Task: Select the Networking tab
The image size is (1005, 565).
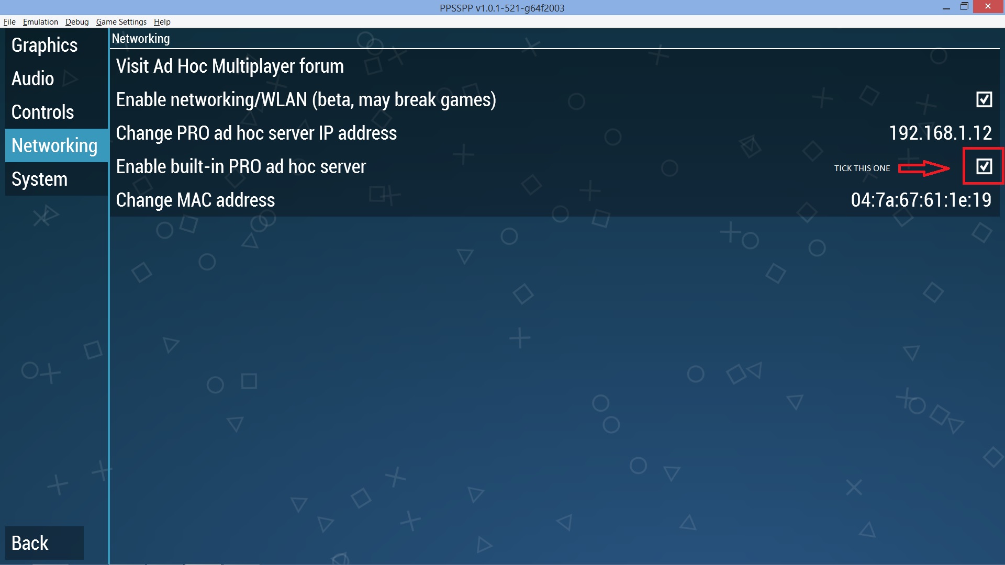Action: (54, 145)
